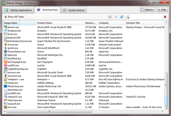Click the grayed-out plus icon in toolbar
Screen dimensions: 171x116
pos(110,17)
